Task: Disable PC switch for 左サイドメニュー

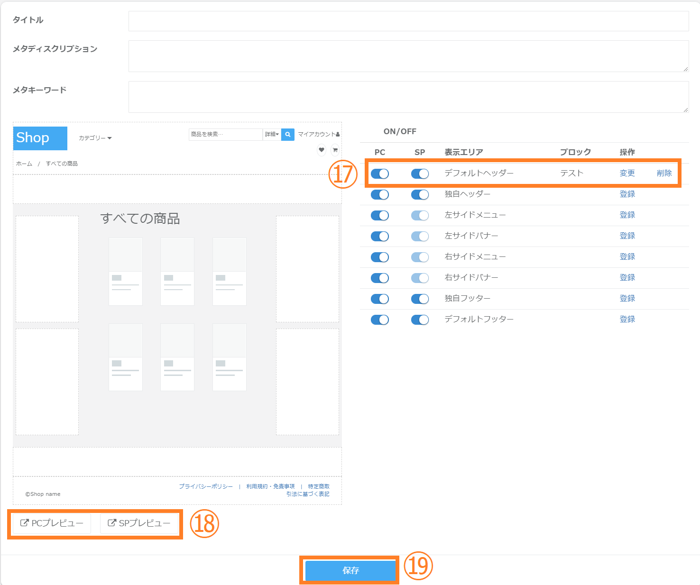Action: pos(380,216)
